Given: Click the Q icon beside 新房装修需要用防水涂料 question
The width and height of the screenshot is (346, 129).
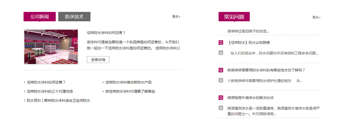Looking at the screenshot, I should (x=221, y=70).
